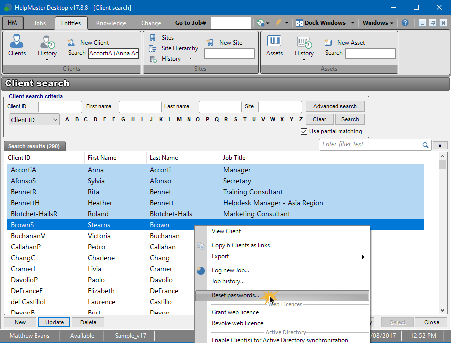Click the Close button at bottom
The image size is (451, 343).
[431, 322]
